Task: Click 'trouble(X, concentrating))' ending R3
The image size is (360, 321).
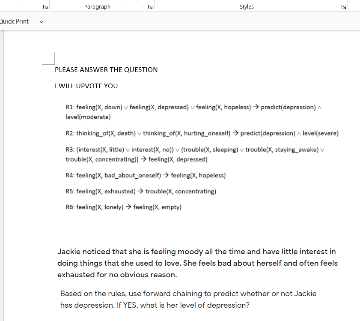Action: [x=102, y=159]
